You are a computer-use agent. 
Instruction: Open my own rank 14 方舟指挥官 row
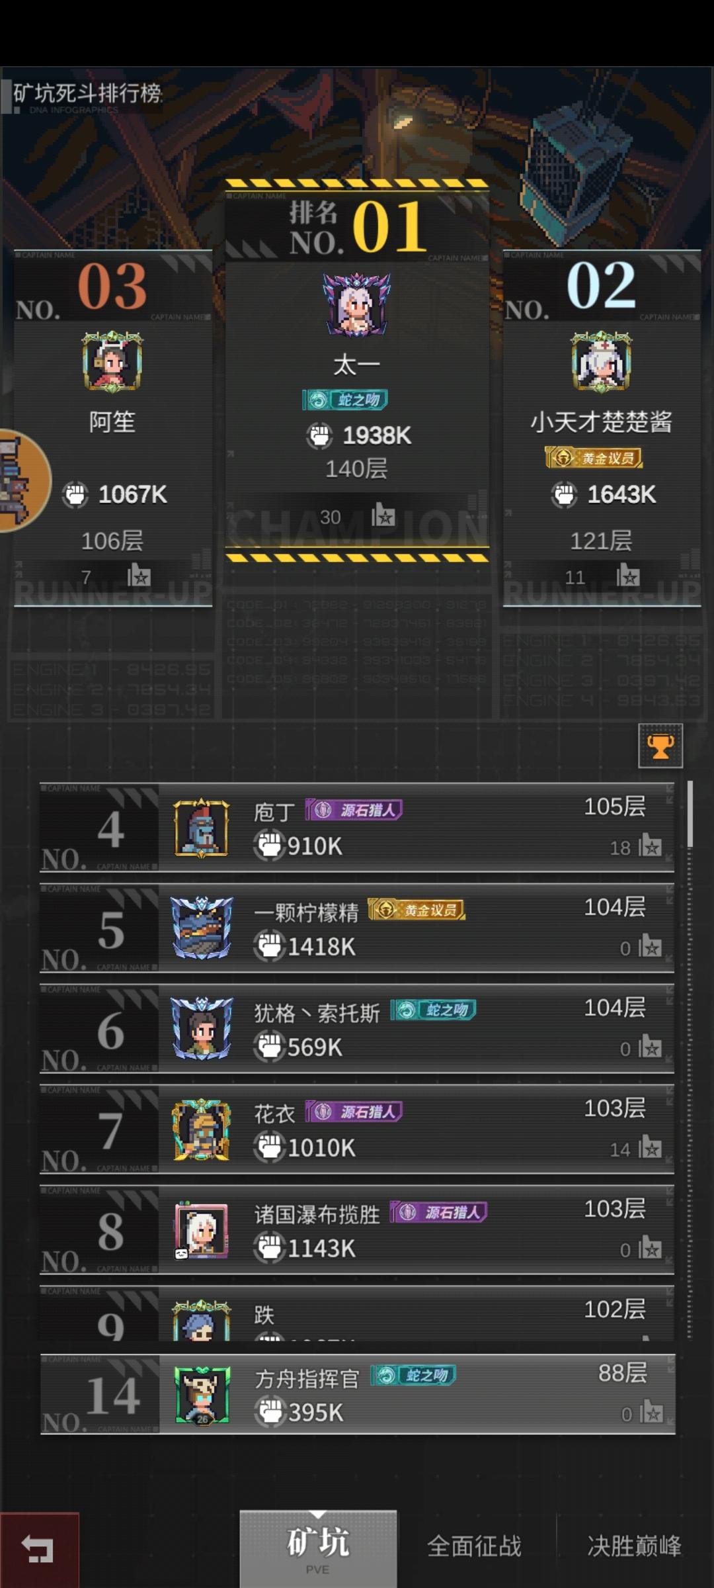357,1393
